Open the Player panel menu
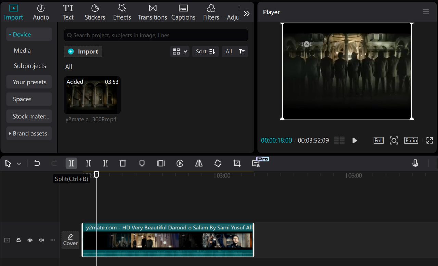The width and height of the screenshot is (438, 266). pos(426,12)
